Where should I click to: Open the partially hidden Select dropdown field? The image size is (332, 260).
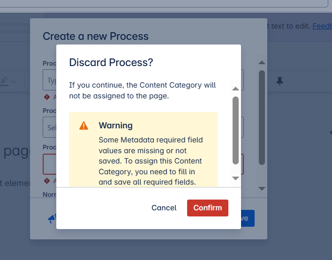pos(49,127)
